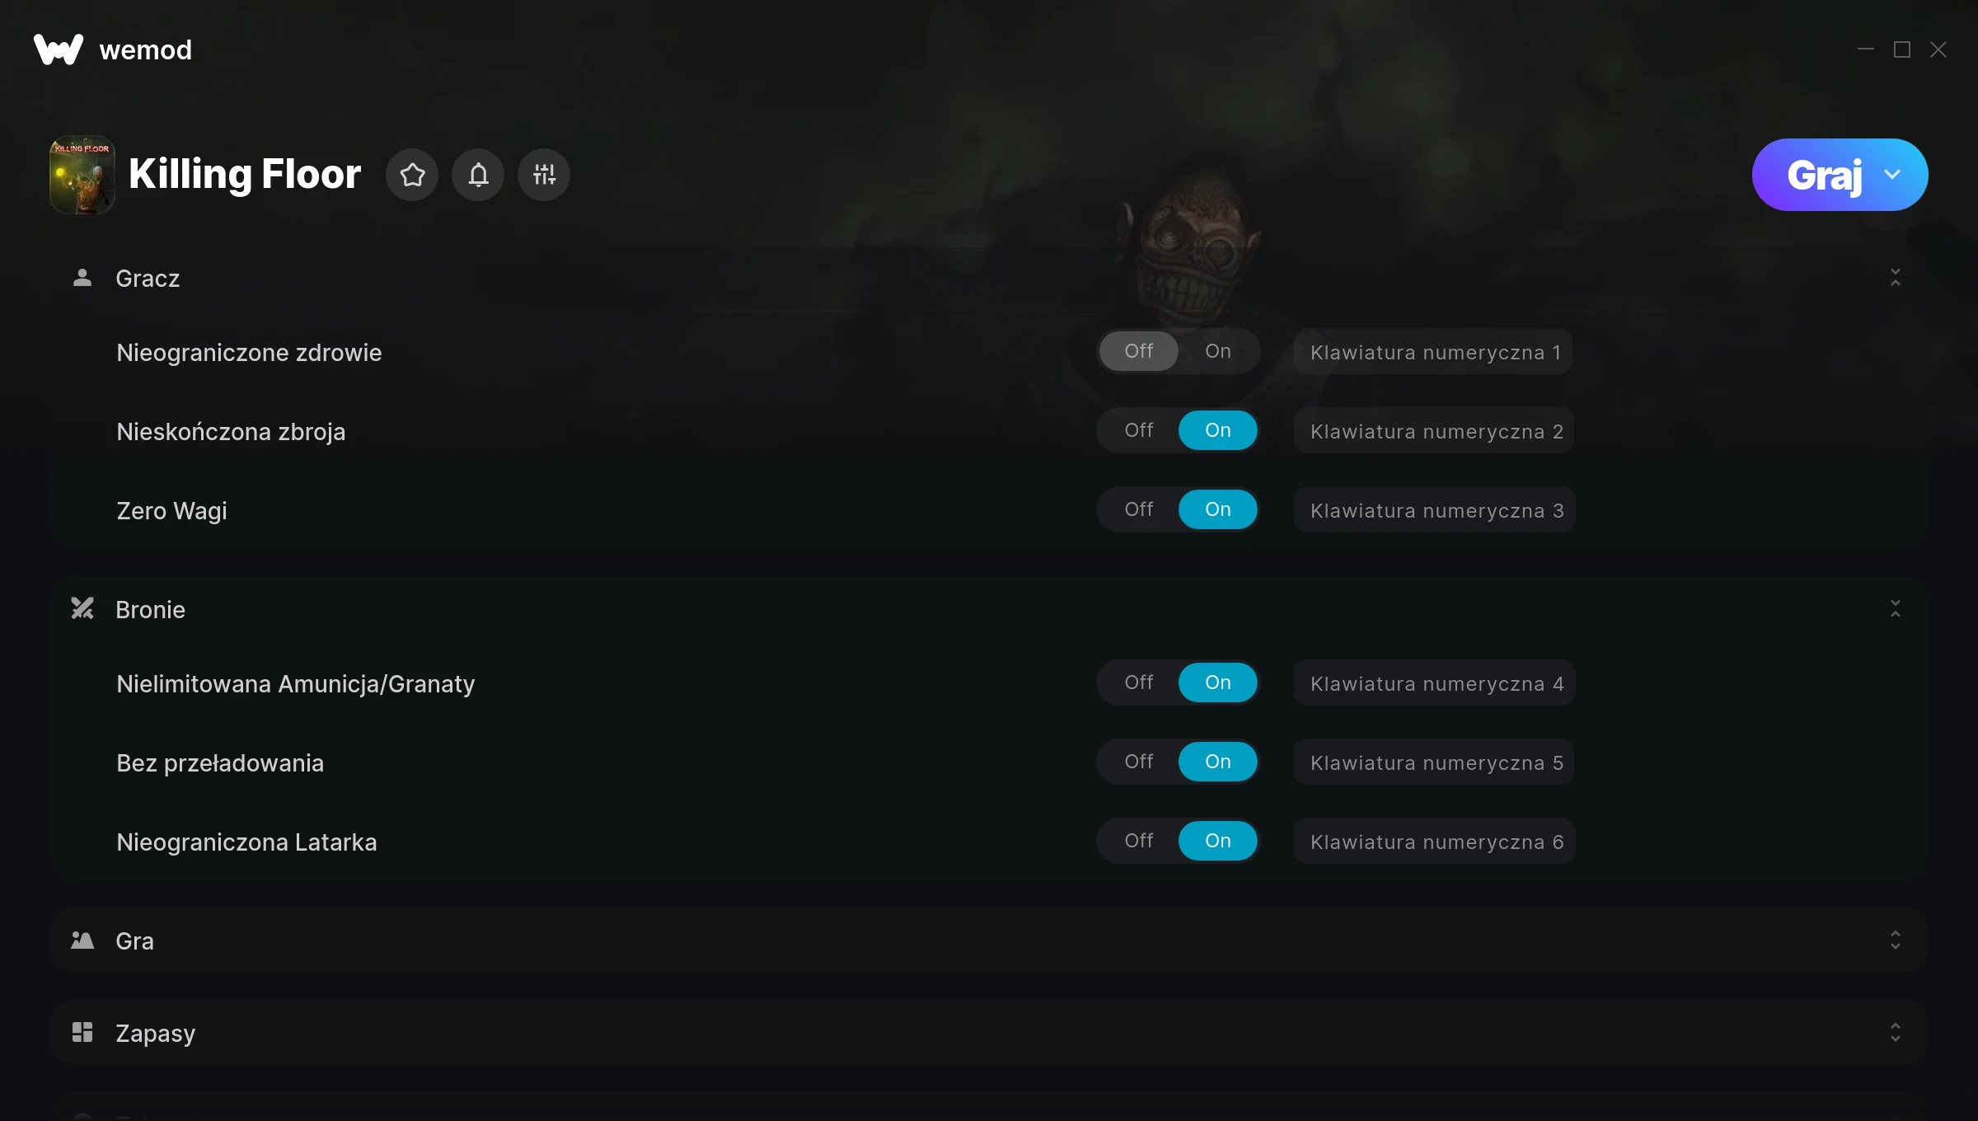Disable Bez przeładowania cheat
Screen dimensions: 1978x1121
point(1139,762)
